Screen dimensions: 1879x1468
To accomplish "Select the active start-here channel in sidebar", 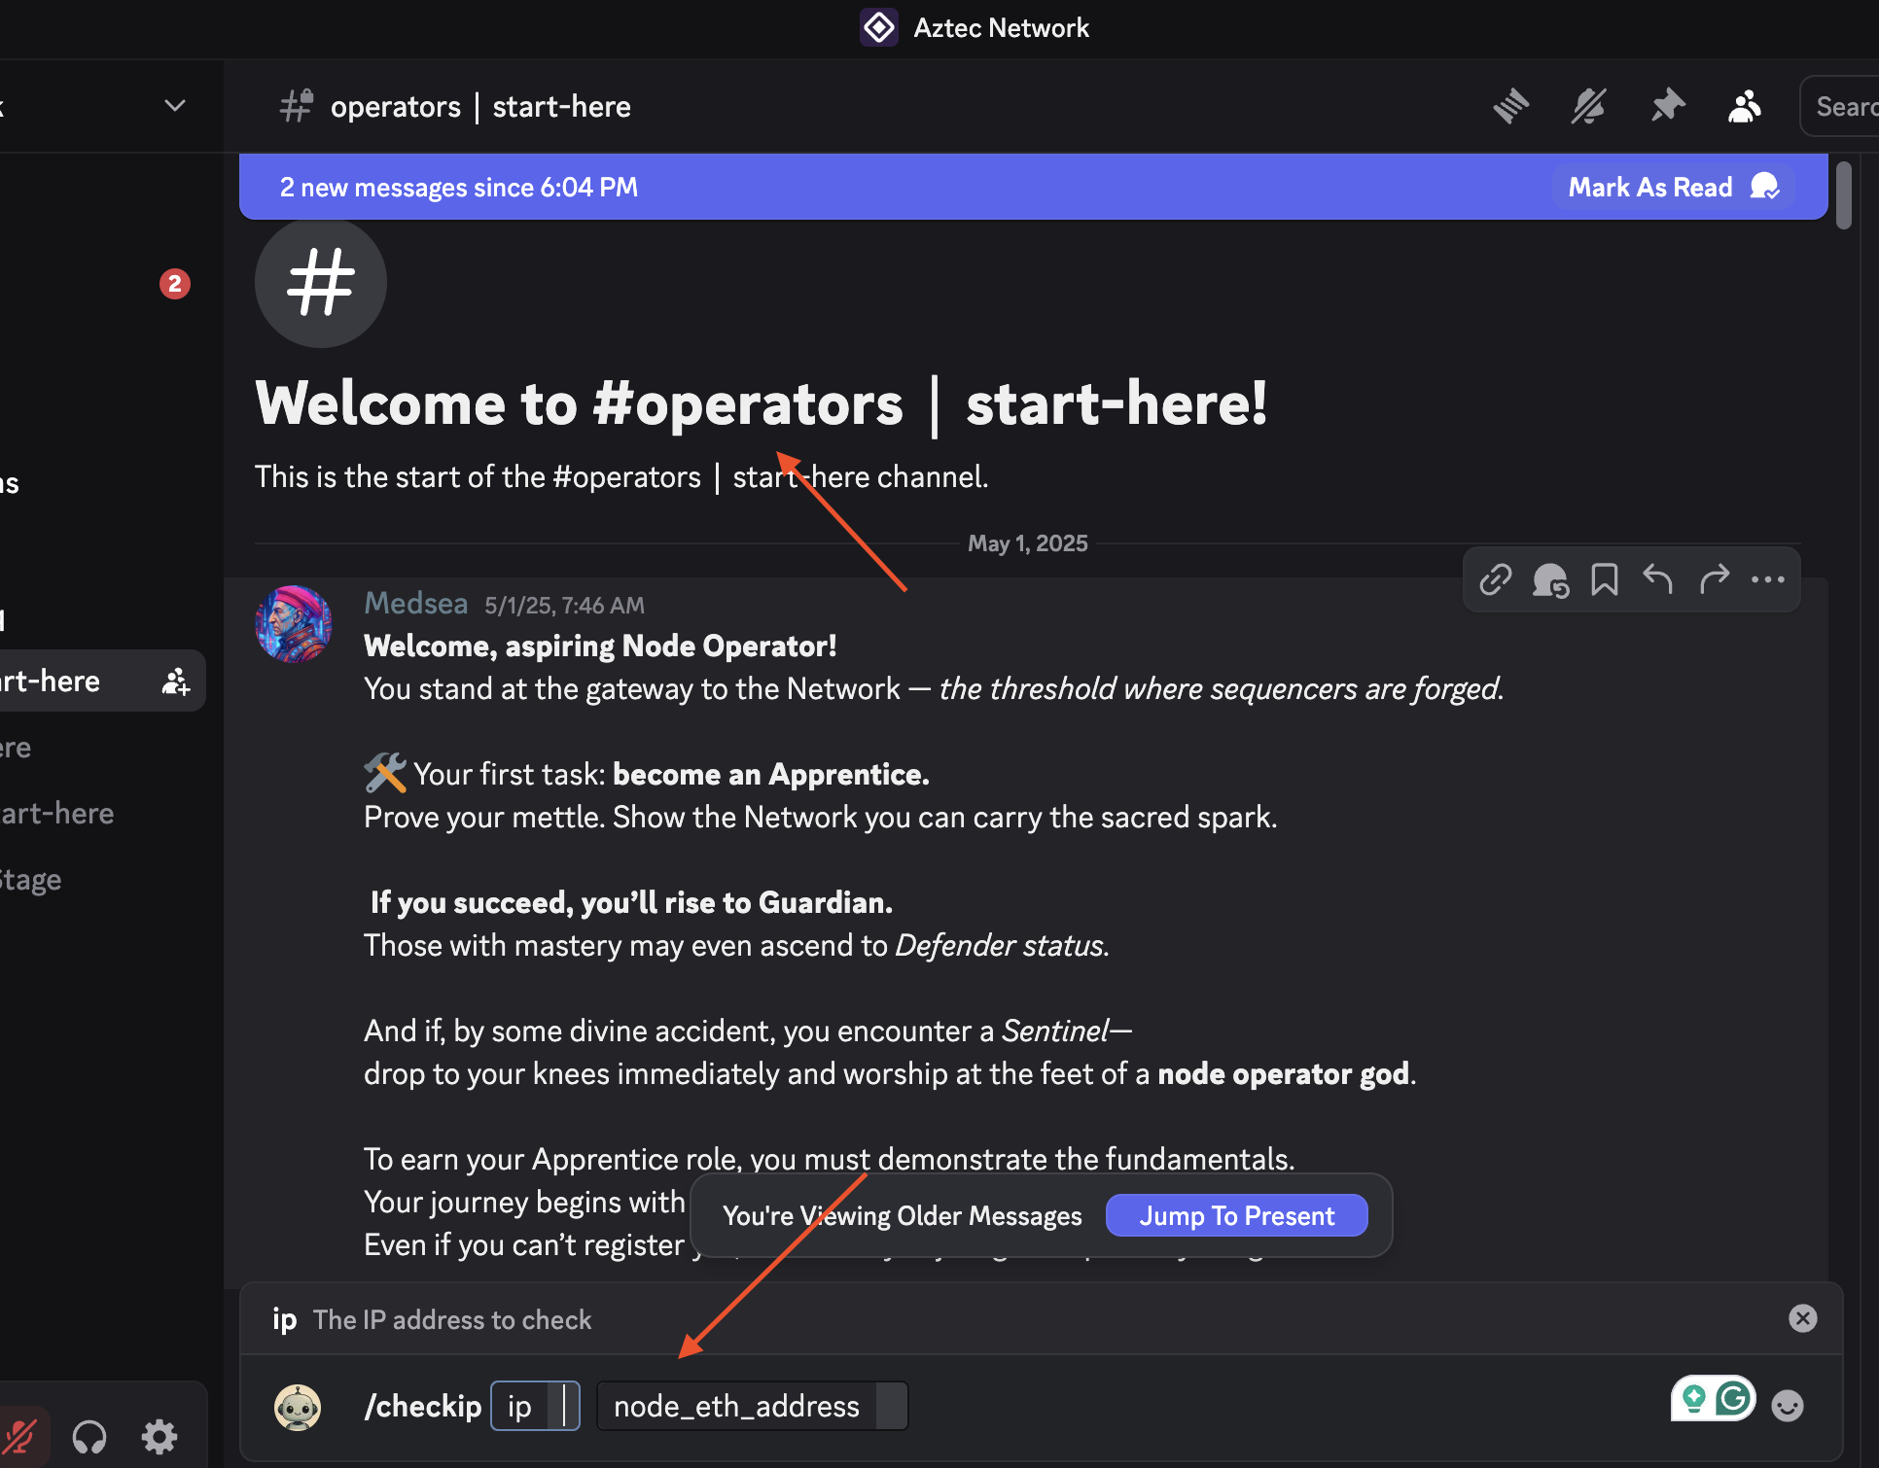I will point(102,681).
